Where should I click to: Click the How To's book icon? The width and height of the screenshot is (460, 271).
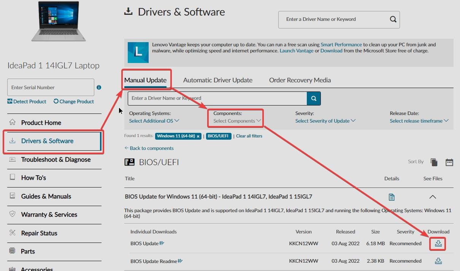13,177
